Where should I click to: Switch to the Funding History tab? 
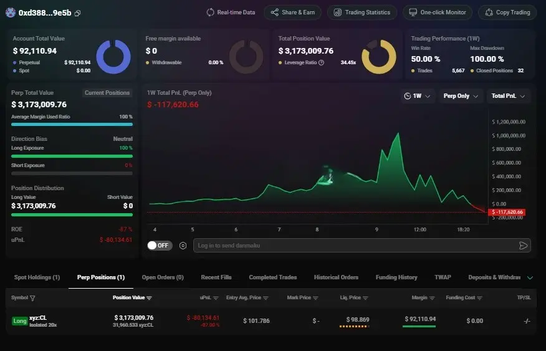(396, 277)
